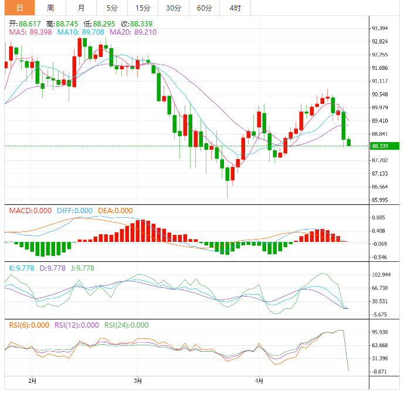
Task: Click the low price 88.295 value
Action: 104,24
